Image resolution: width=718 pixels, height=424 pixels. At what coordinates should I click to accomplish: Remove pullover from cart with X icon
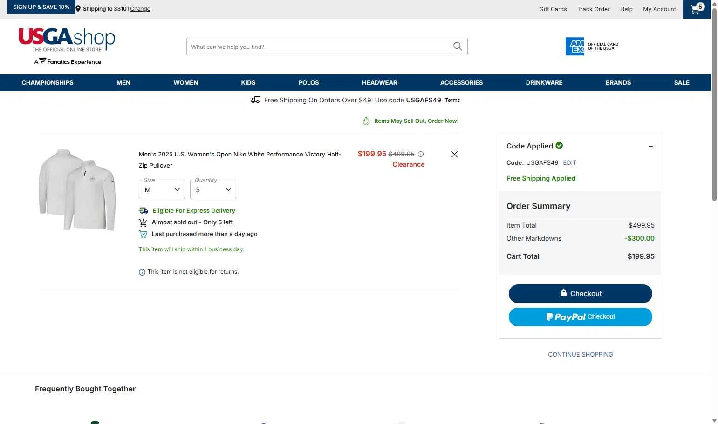454,155
